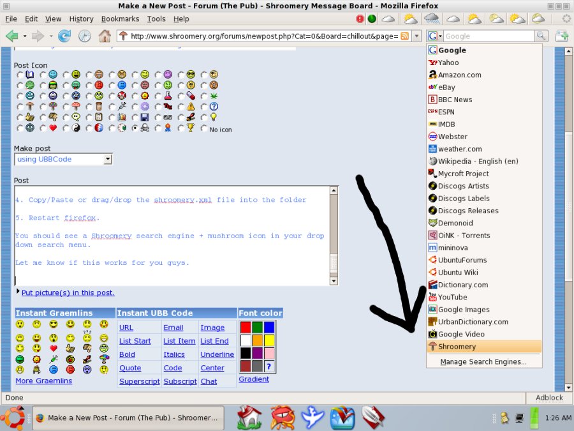Open the blue bird application in the dock
Screen dimensions: 574x431
(313, 418)
